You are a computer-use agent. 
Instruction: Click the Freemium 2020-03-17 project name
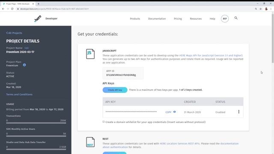click(20, 52)
